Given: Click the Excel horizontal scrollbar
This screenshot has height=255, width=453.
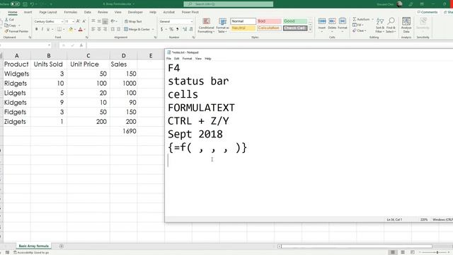Looking at the screenshot, I should [356, 246].
